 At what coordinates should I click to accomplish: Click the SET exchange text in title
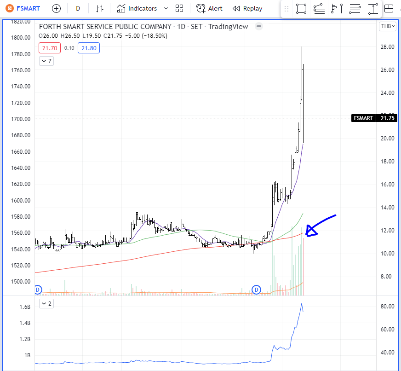click(x=196, y=27)
